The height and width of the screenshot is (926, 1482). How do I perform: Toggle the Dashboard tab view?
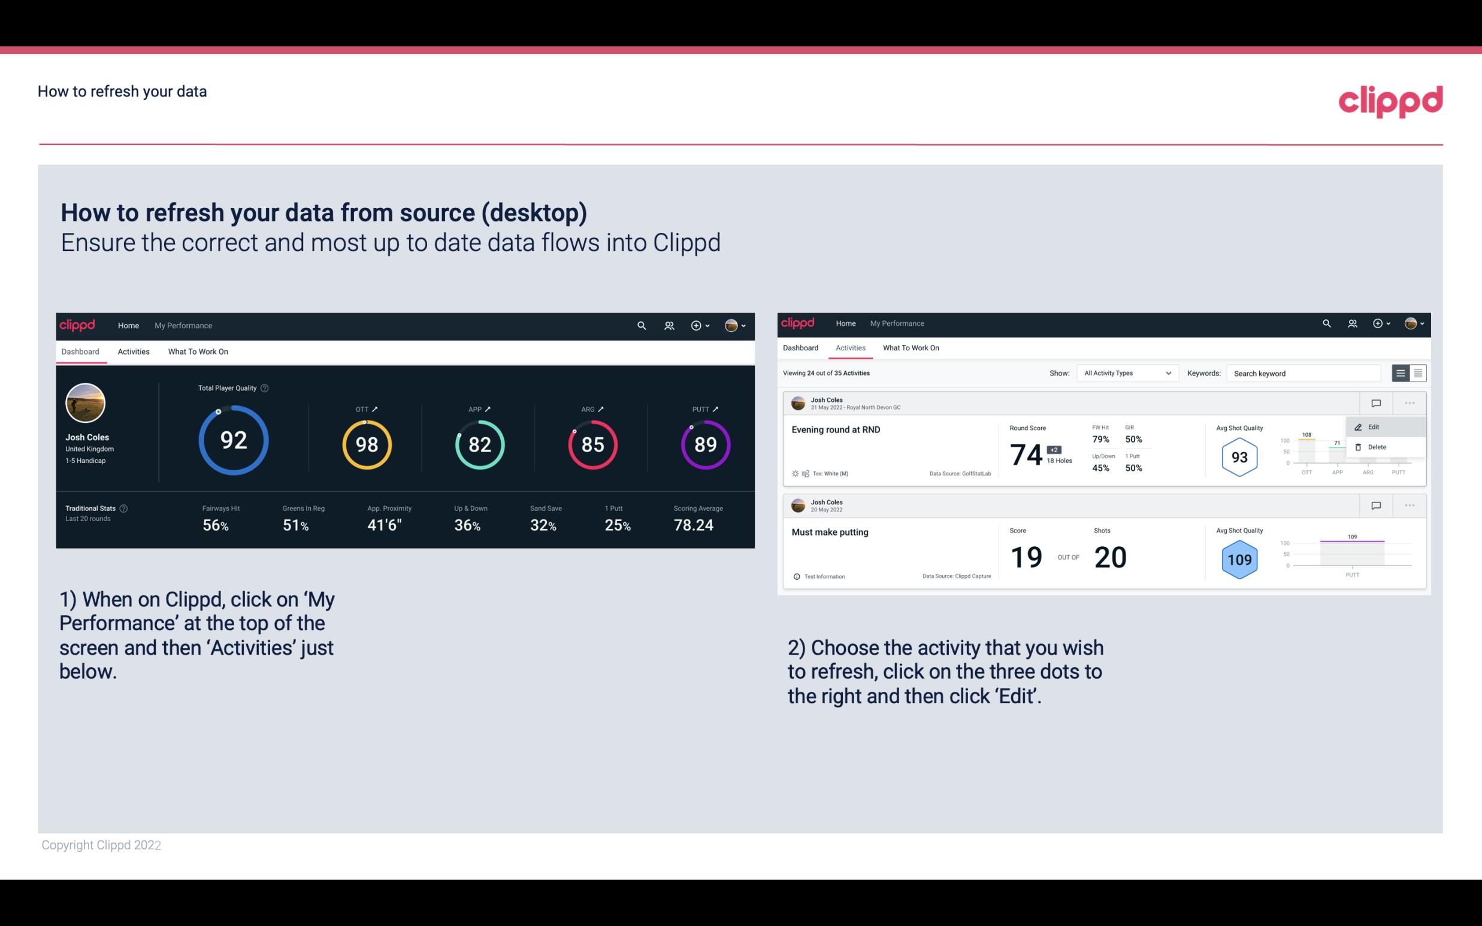81,351
